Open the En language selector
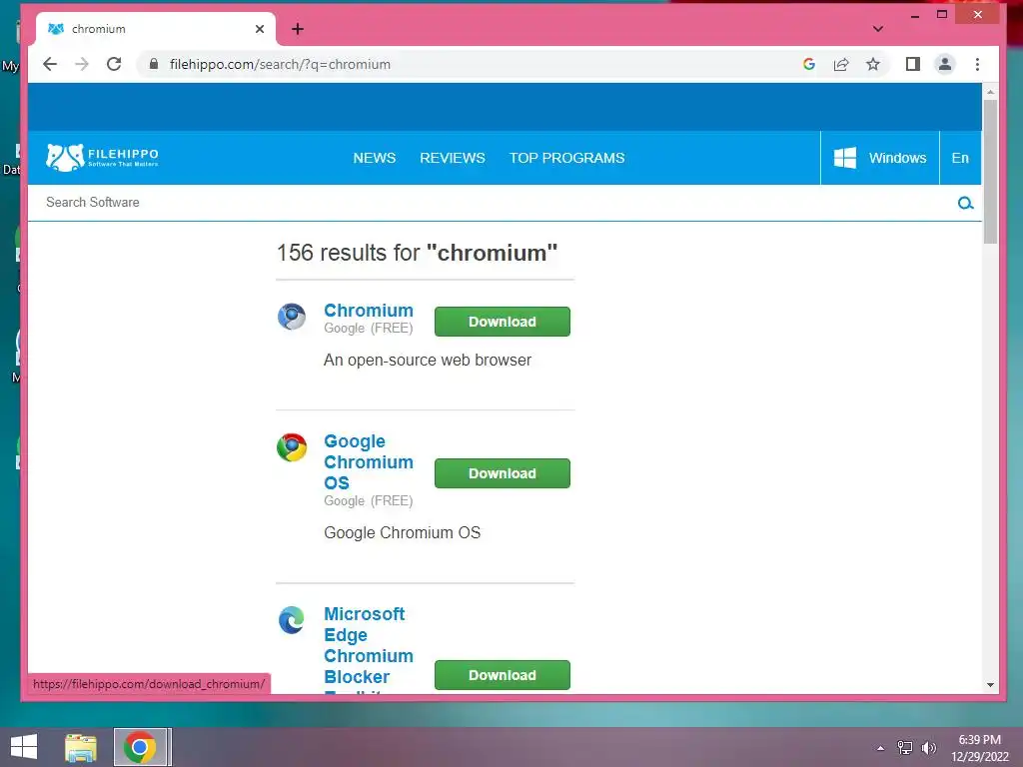This screenshot has width=1023, height=767. click(960, 158)
